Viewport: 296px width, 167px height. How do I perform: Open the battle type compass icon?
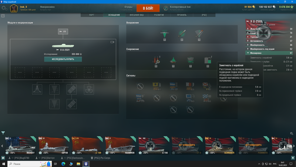coord(165,8)
